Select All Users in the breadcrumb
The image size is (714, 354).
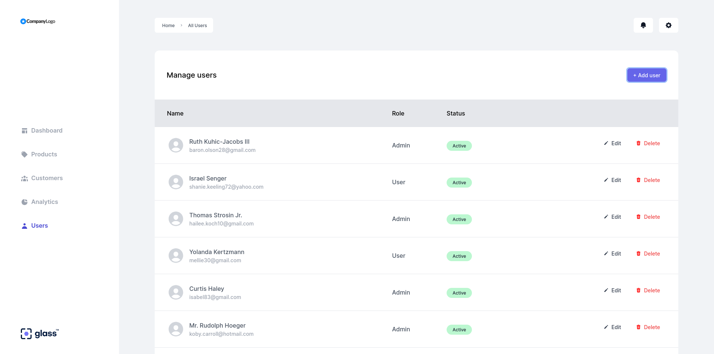coord(197,25)
